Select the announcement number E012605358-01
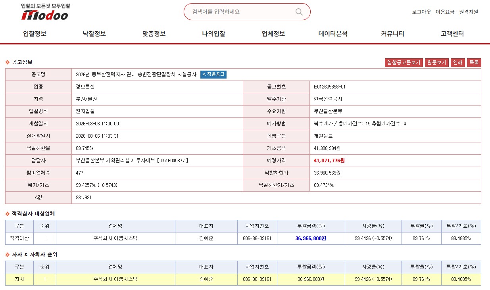The height and width of the screenshot is (290, 490). (329, 87)
